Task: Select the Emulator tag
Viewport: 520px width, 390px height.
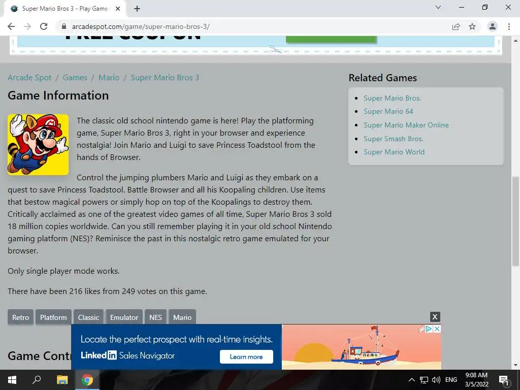Action: (x=124, y=317)
